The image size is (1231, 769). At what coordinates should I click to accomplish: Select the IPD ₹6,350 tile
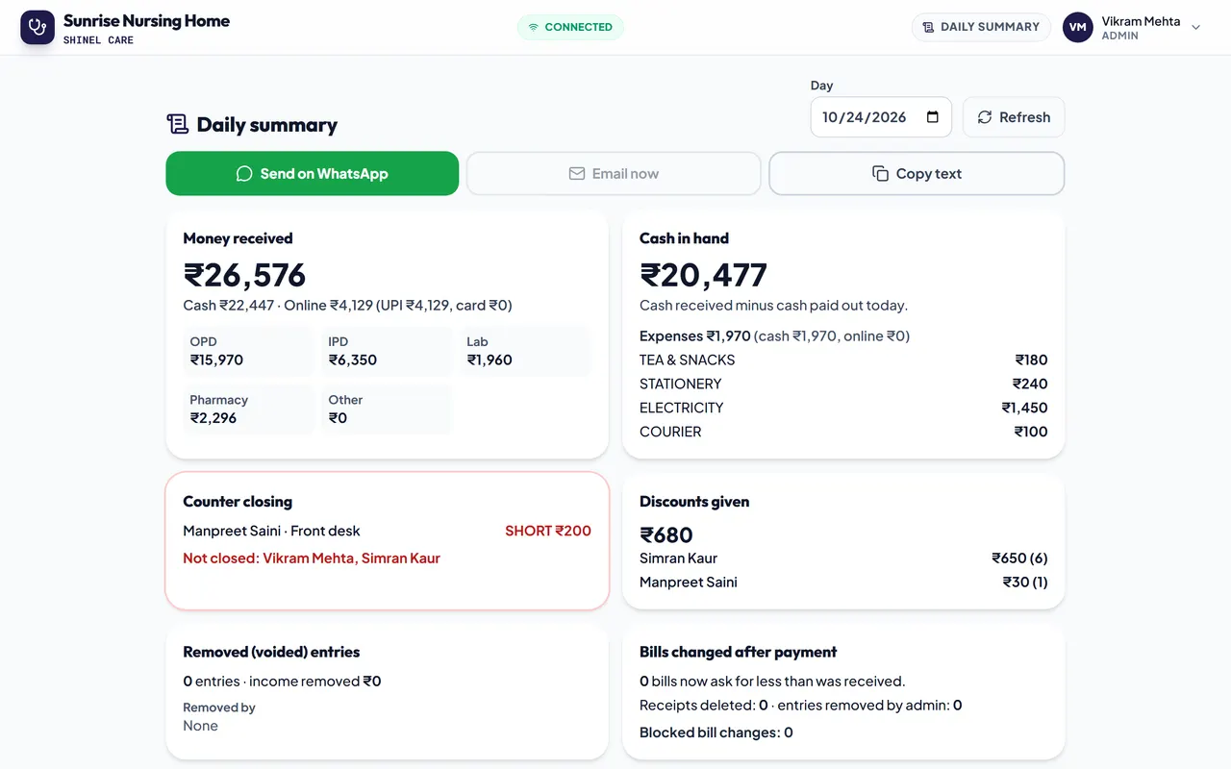[387, 351]
